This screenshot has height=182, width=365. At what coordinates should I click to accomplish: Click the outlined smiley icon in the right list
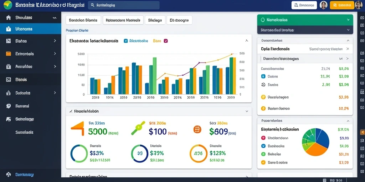tap(263, 85)
